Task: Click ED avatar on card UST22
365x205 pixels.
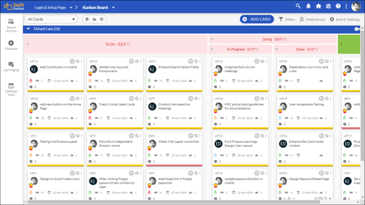Action: click(x=283, y=144)
